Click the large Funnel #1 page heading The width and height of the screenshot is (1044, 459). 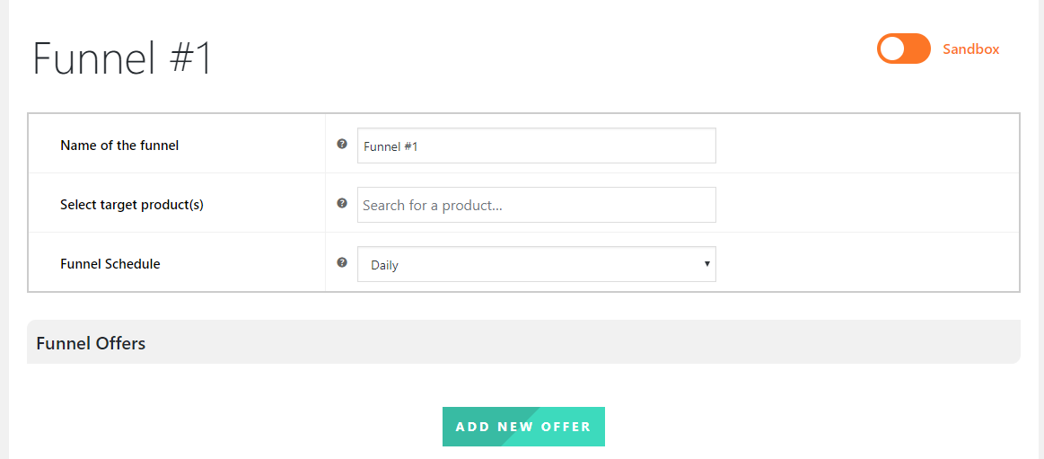click(x=122, y=57)
